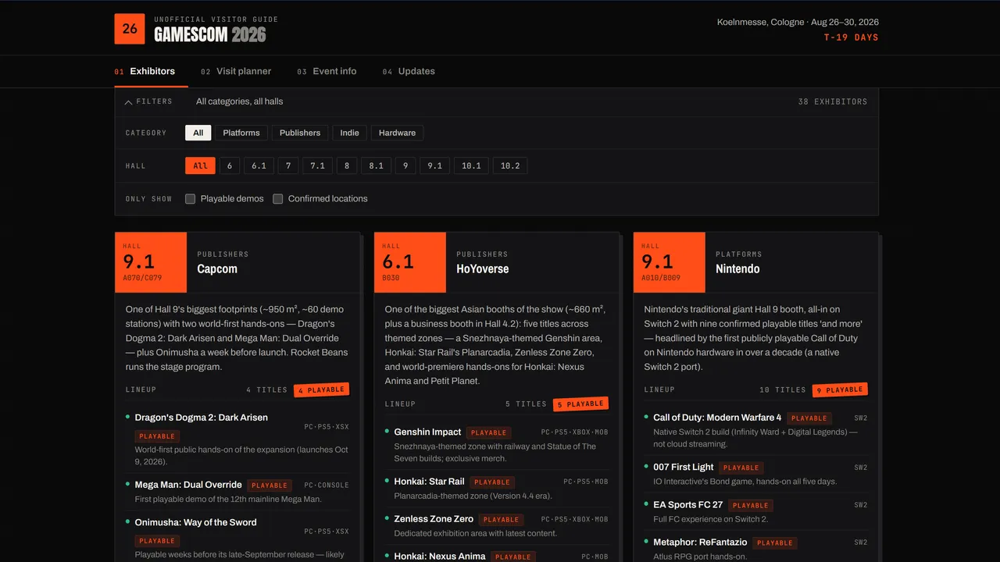
Task: Choose the Hall 10.1 filter chip
Action: click(x=471, y=165)
